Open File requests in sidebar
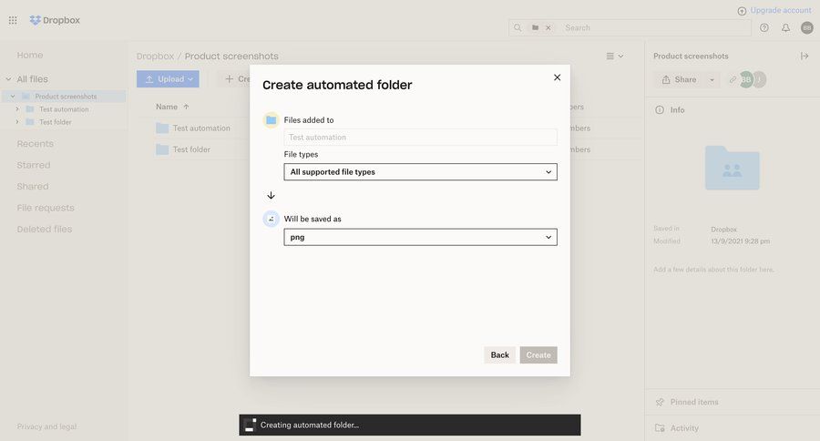Viewport: 820px width, 441px height. click(x=46, y=208)
